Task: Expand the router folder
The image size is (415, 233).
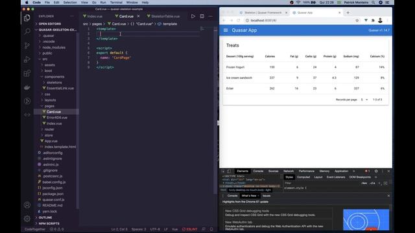Action: coord(49,129)
